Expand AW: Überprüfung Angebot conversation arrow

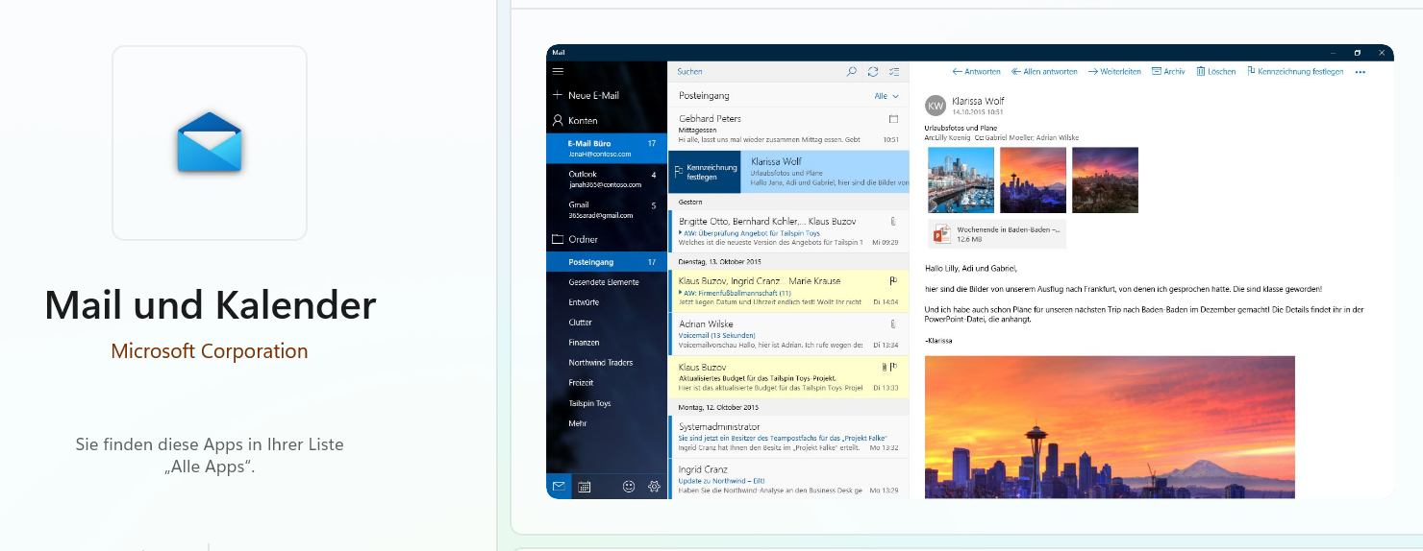681,232
